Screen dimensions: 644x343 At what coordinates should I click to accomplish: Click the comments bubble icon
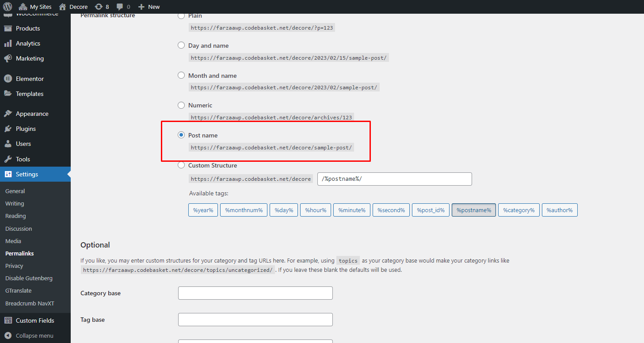pyautogui.click(x=120, y=7)
